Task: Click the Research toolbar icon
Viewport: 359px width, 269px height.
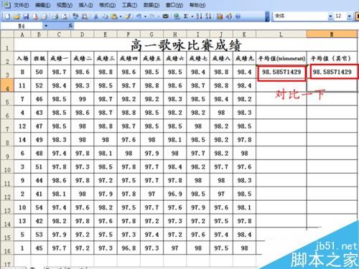Action: tap(75, 16)
